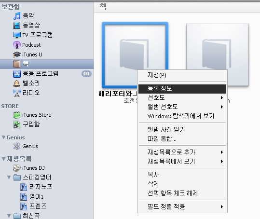
Task: Select the 동영상 film strip icon
Action: pyautogui.click(x=17, y=26)
